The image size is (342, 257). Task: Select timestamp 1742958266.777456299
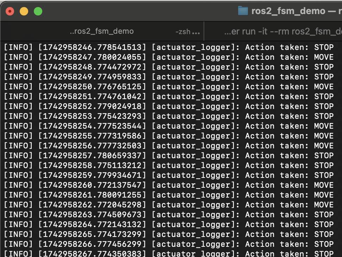tap(92, 244)
